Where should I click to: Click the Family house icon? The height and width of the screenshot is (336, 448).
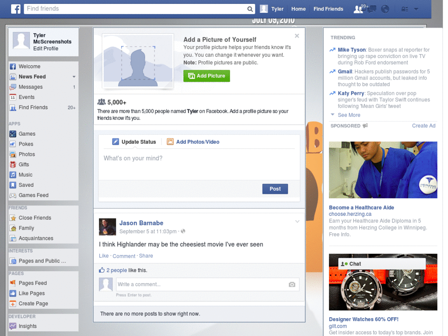coord(13,228)
